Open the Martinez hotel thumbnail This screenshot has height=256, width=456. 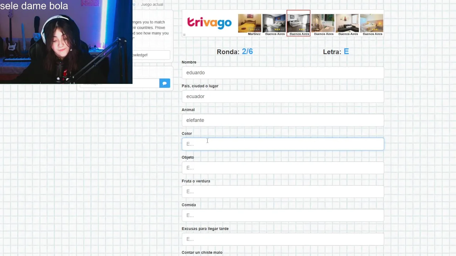[x=250, y=25]
